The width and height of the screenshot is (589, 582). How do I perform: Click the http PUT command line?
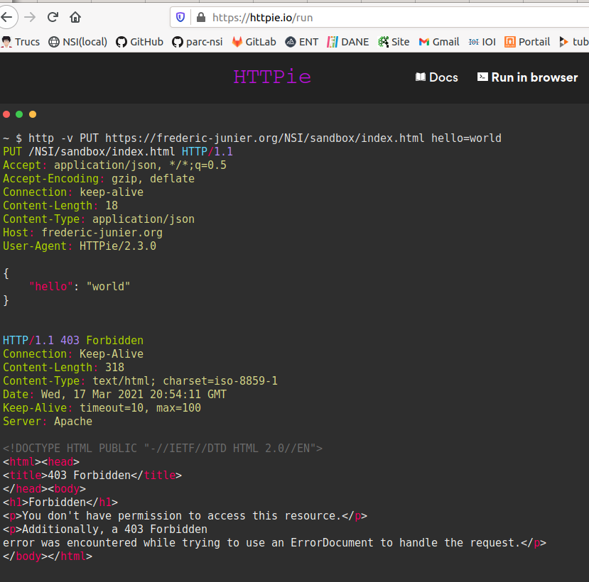252,138
